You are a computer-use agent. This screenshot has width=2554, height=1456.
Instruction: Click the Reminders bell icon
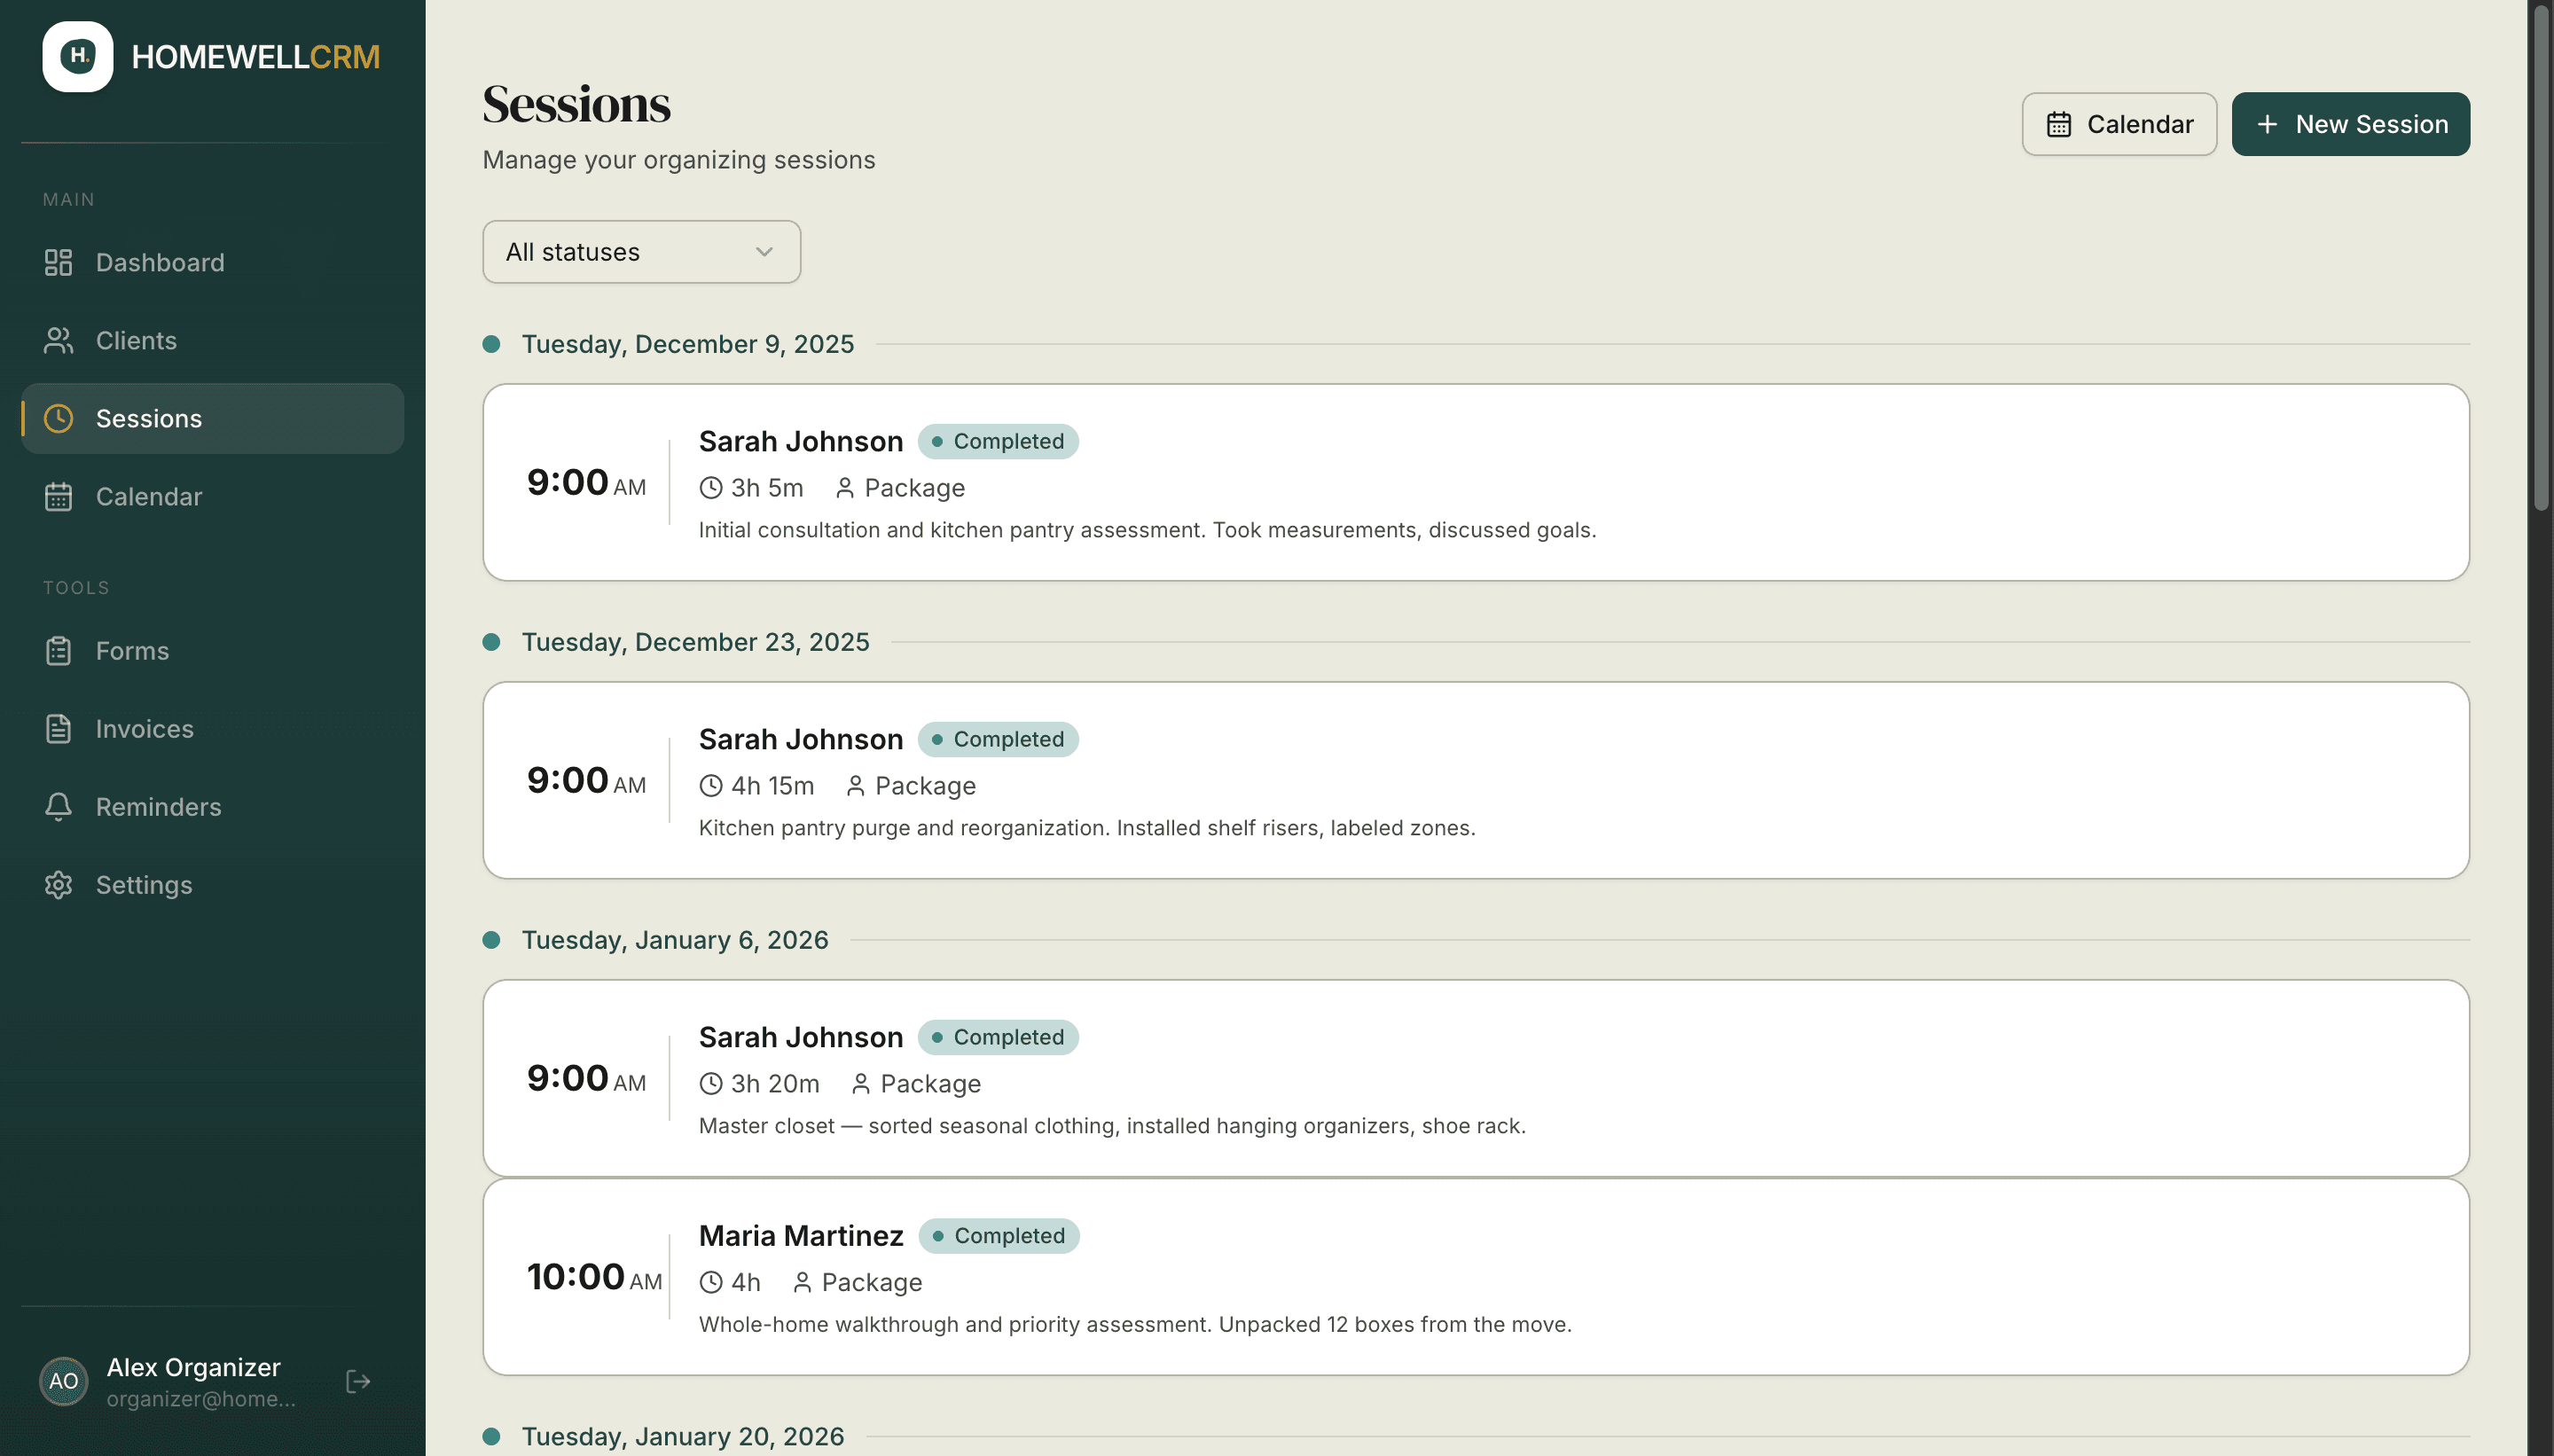tap(58, 806)
